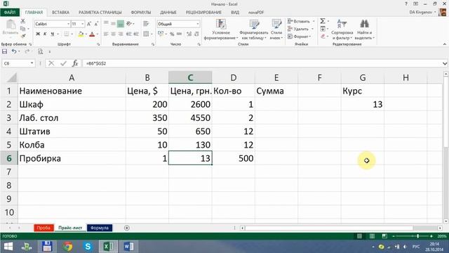Switch to the ДАННЫЕ ribbon tab
The image size is (449, 253).
pyautogui.click(x=168, y=13)
